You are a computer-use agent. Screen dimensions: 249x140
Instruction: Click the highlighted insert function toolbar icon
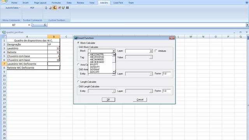point(54,8)
